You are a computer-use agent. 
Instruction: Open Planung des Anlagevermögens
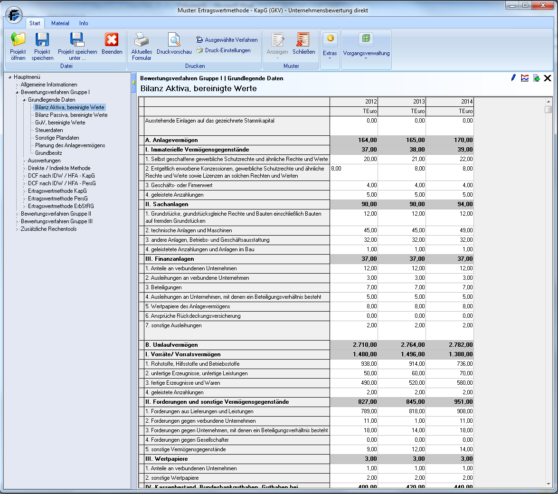(x=70, y=145)
